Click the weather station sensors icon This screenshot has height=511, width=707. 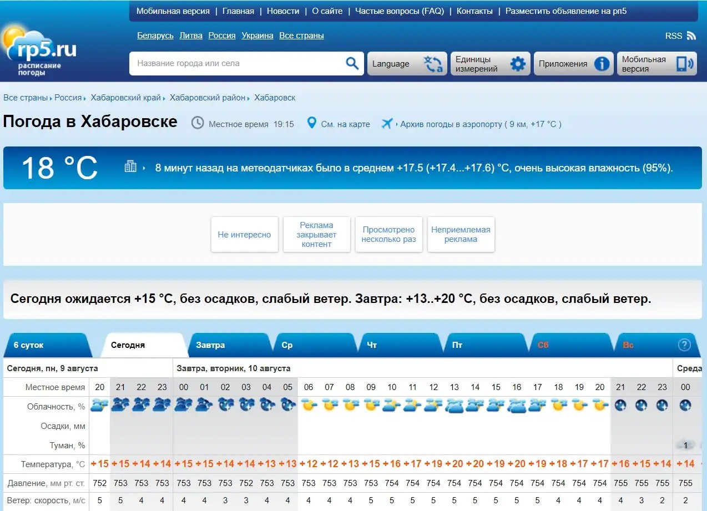pos(130,166)
